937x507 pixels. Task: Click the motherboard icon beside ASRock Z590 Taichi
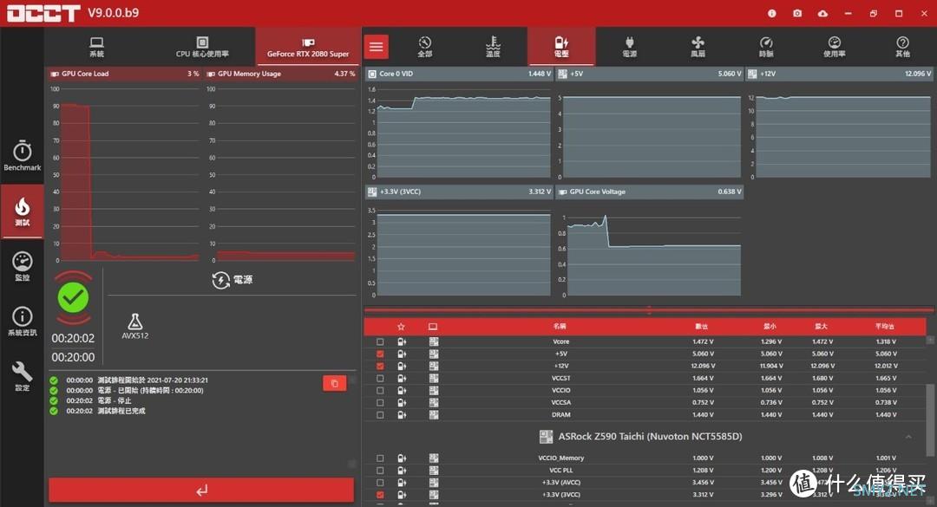pos(546,437)
